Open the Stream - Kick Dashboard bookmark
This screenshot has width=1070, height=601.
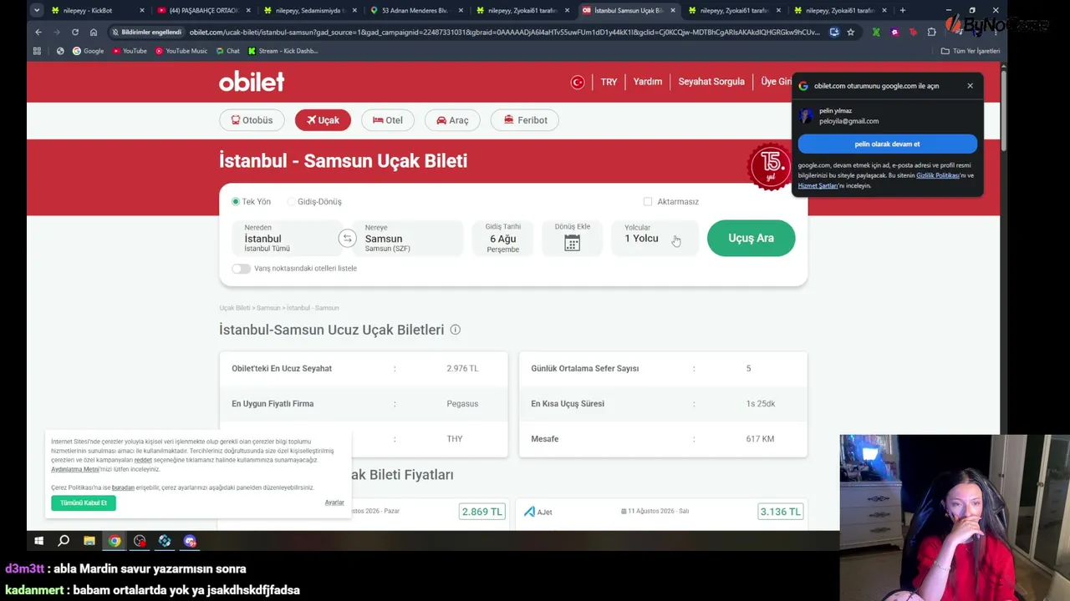[284, 51]
